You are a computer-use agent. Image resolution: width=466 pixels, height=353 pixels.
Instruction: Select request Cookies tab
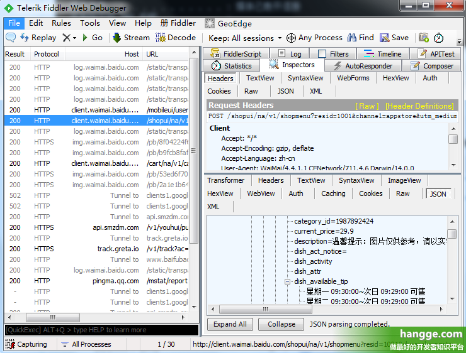click(x=219, y=91)
